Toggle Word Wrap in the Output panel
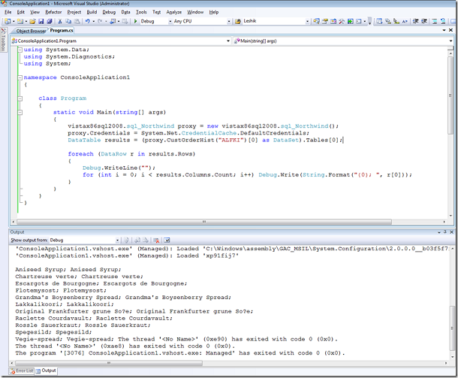 pos(167,240)
